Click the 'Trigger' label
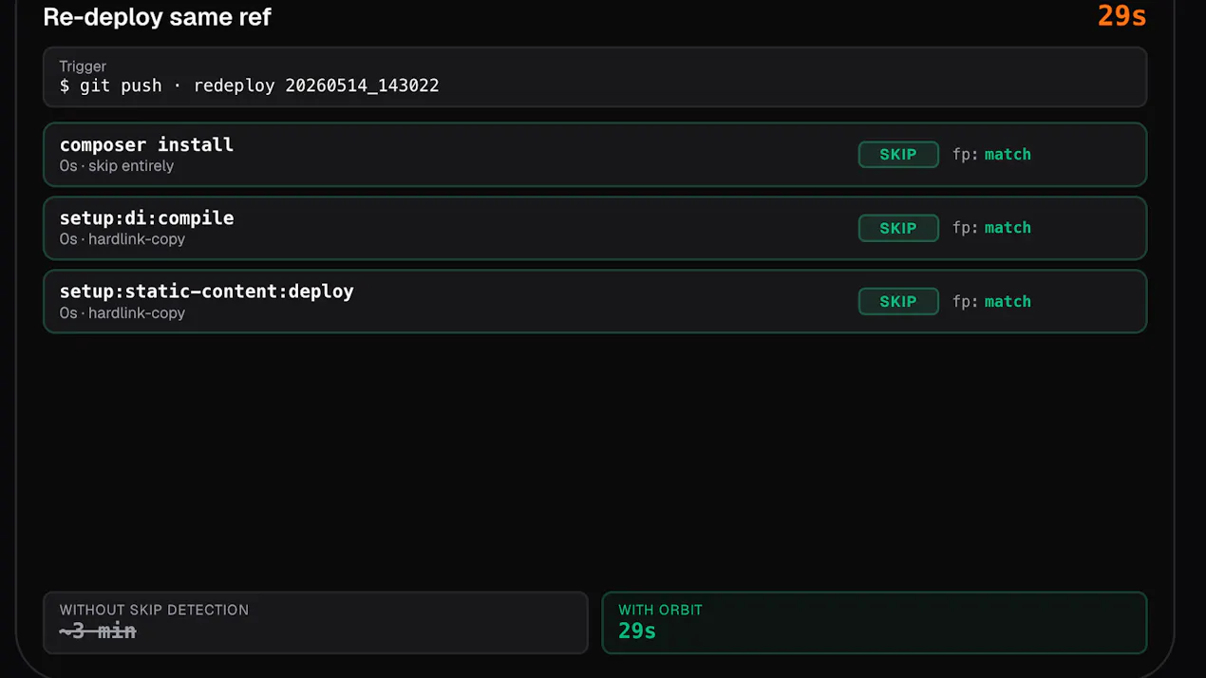This screenshot has width=1206, height=678. coord(83,66)
